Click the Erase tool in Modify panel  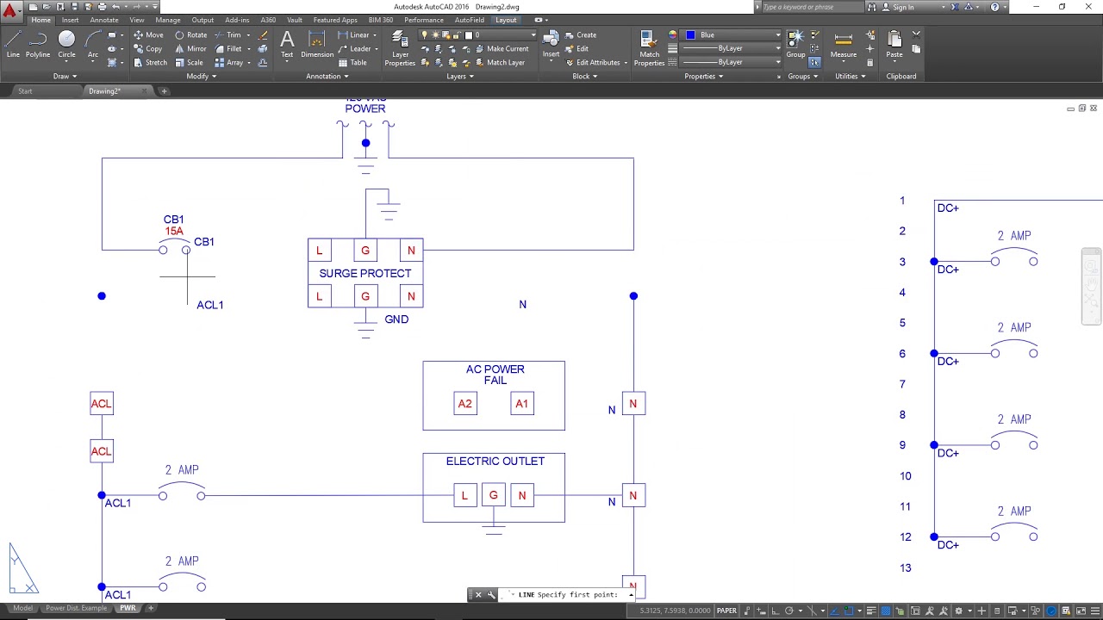pos(263,35)
